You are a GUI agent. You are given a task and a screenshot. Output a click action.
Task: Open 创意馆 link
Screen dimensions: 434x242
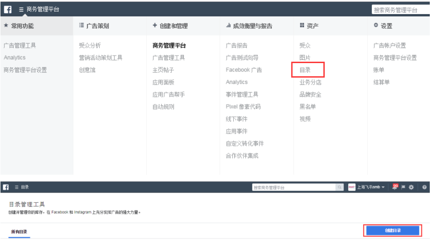tap(87, 70)
